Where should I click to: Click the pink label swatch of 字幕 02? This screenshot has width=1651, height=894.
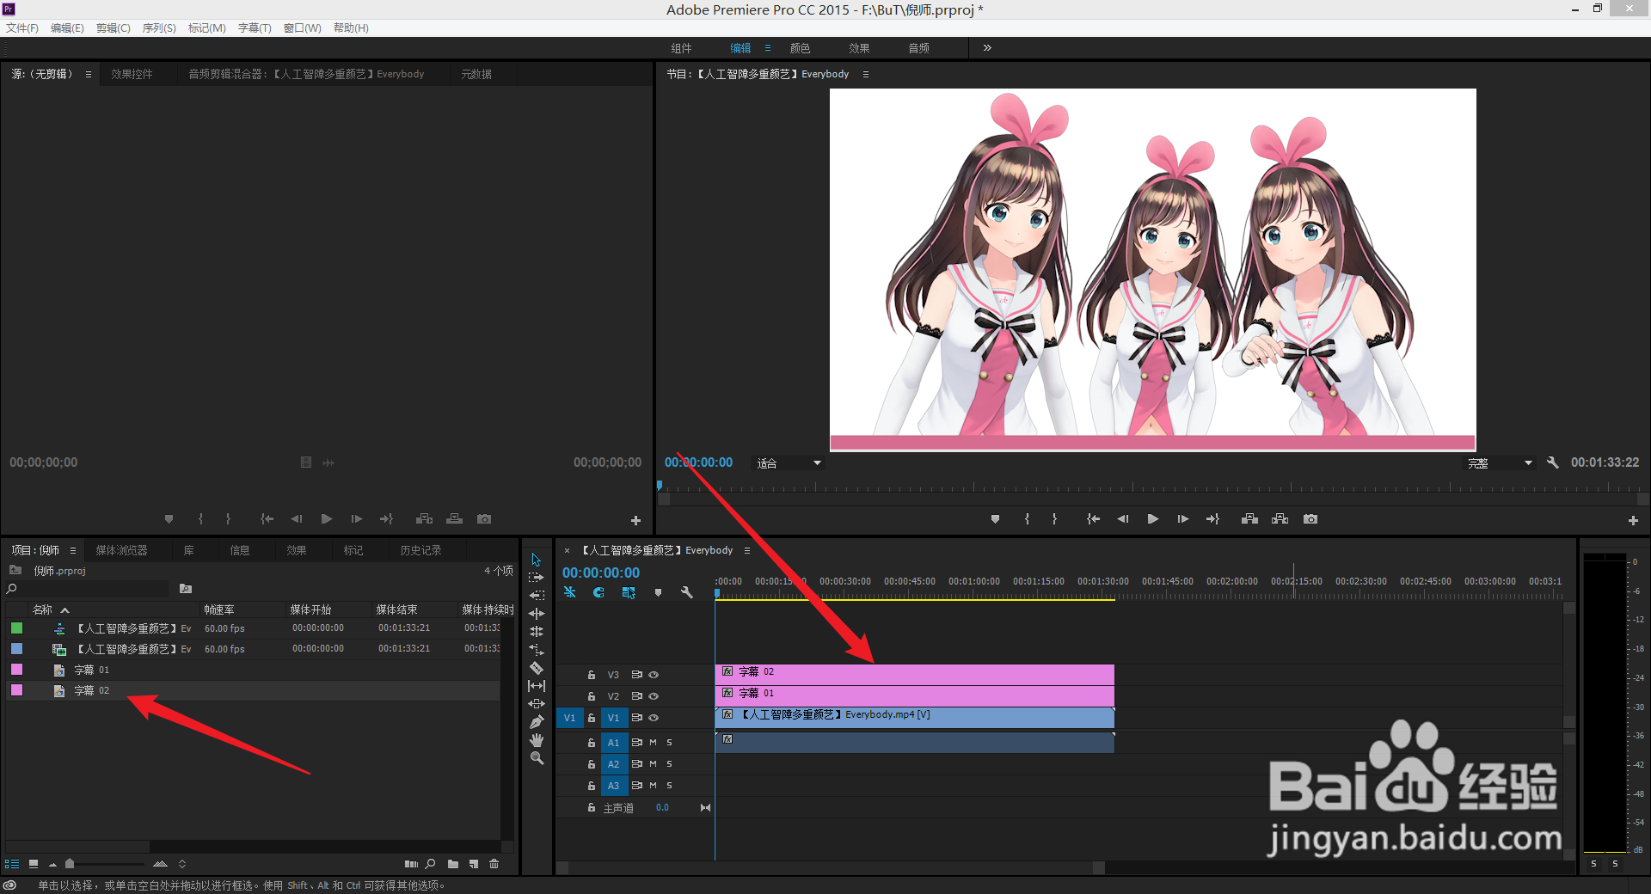coord(16,690)
